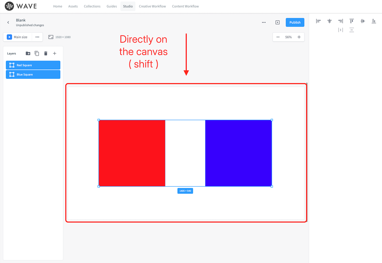Align selected layers to left edge
Image resolution: width=382 pixels, height=263 pixels.
[x=318, y=21]
